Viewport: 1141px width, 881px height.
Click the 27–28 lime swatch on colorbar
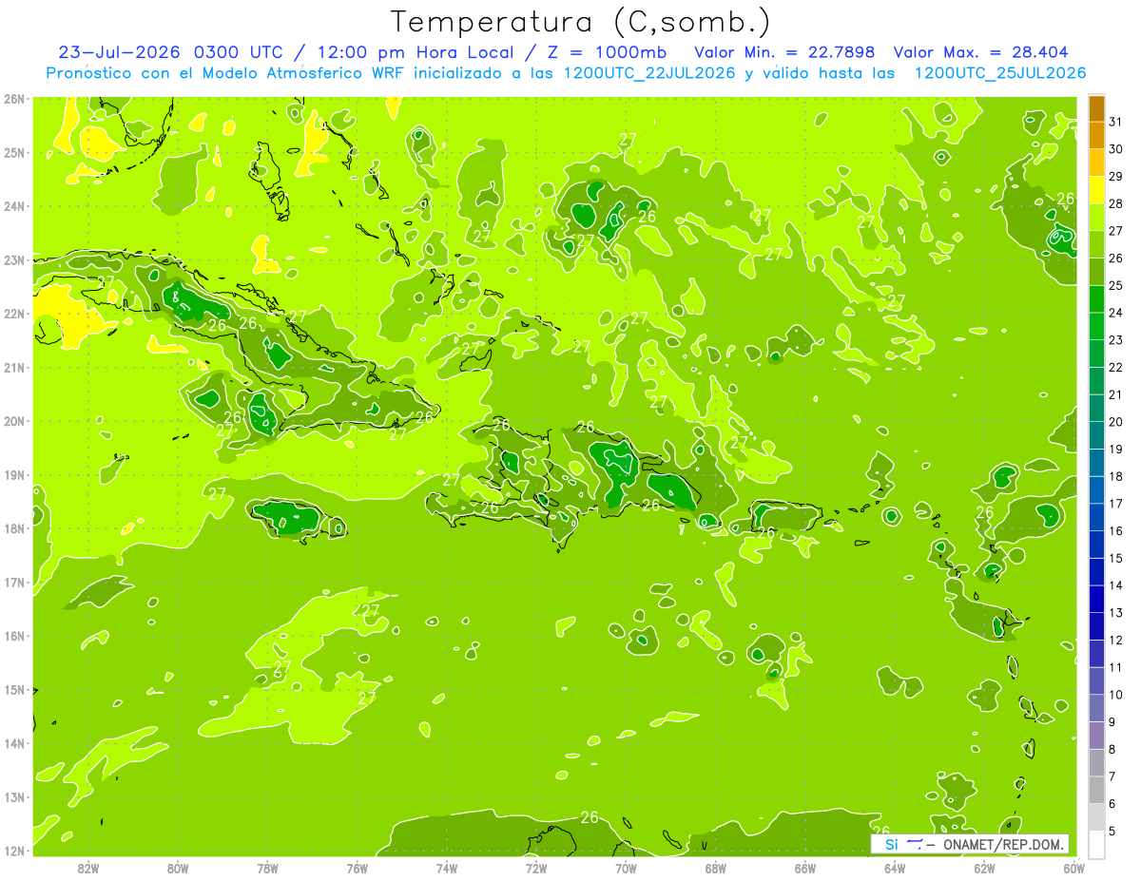click(1096, 218)
